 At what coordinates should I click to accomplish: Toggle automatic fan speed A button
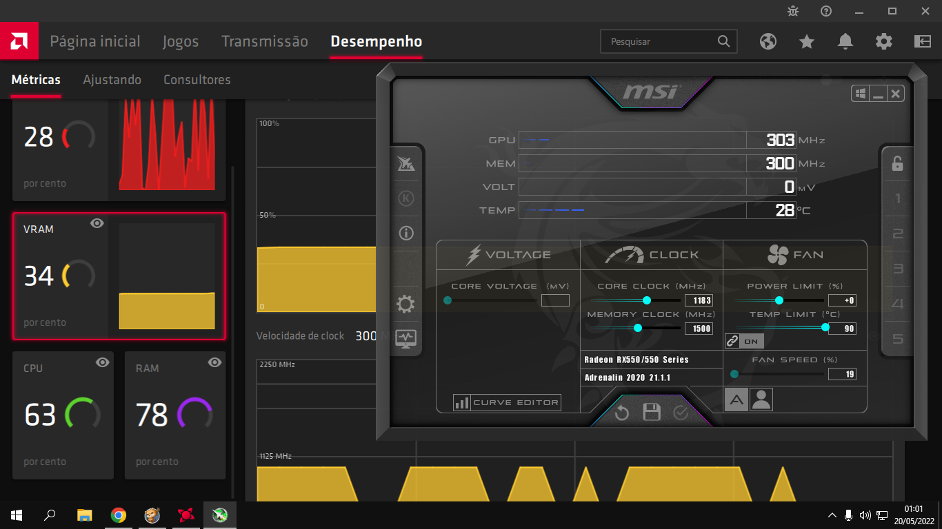tap(736, 400)
